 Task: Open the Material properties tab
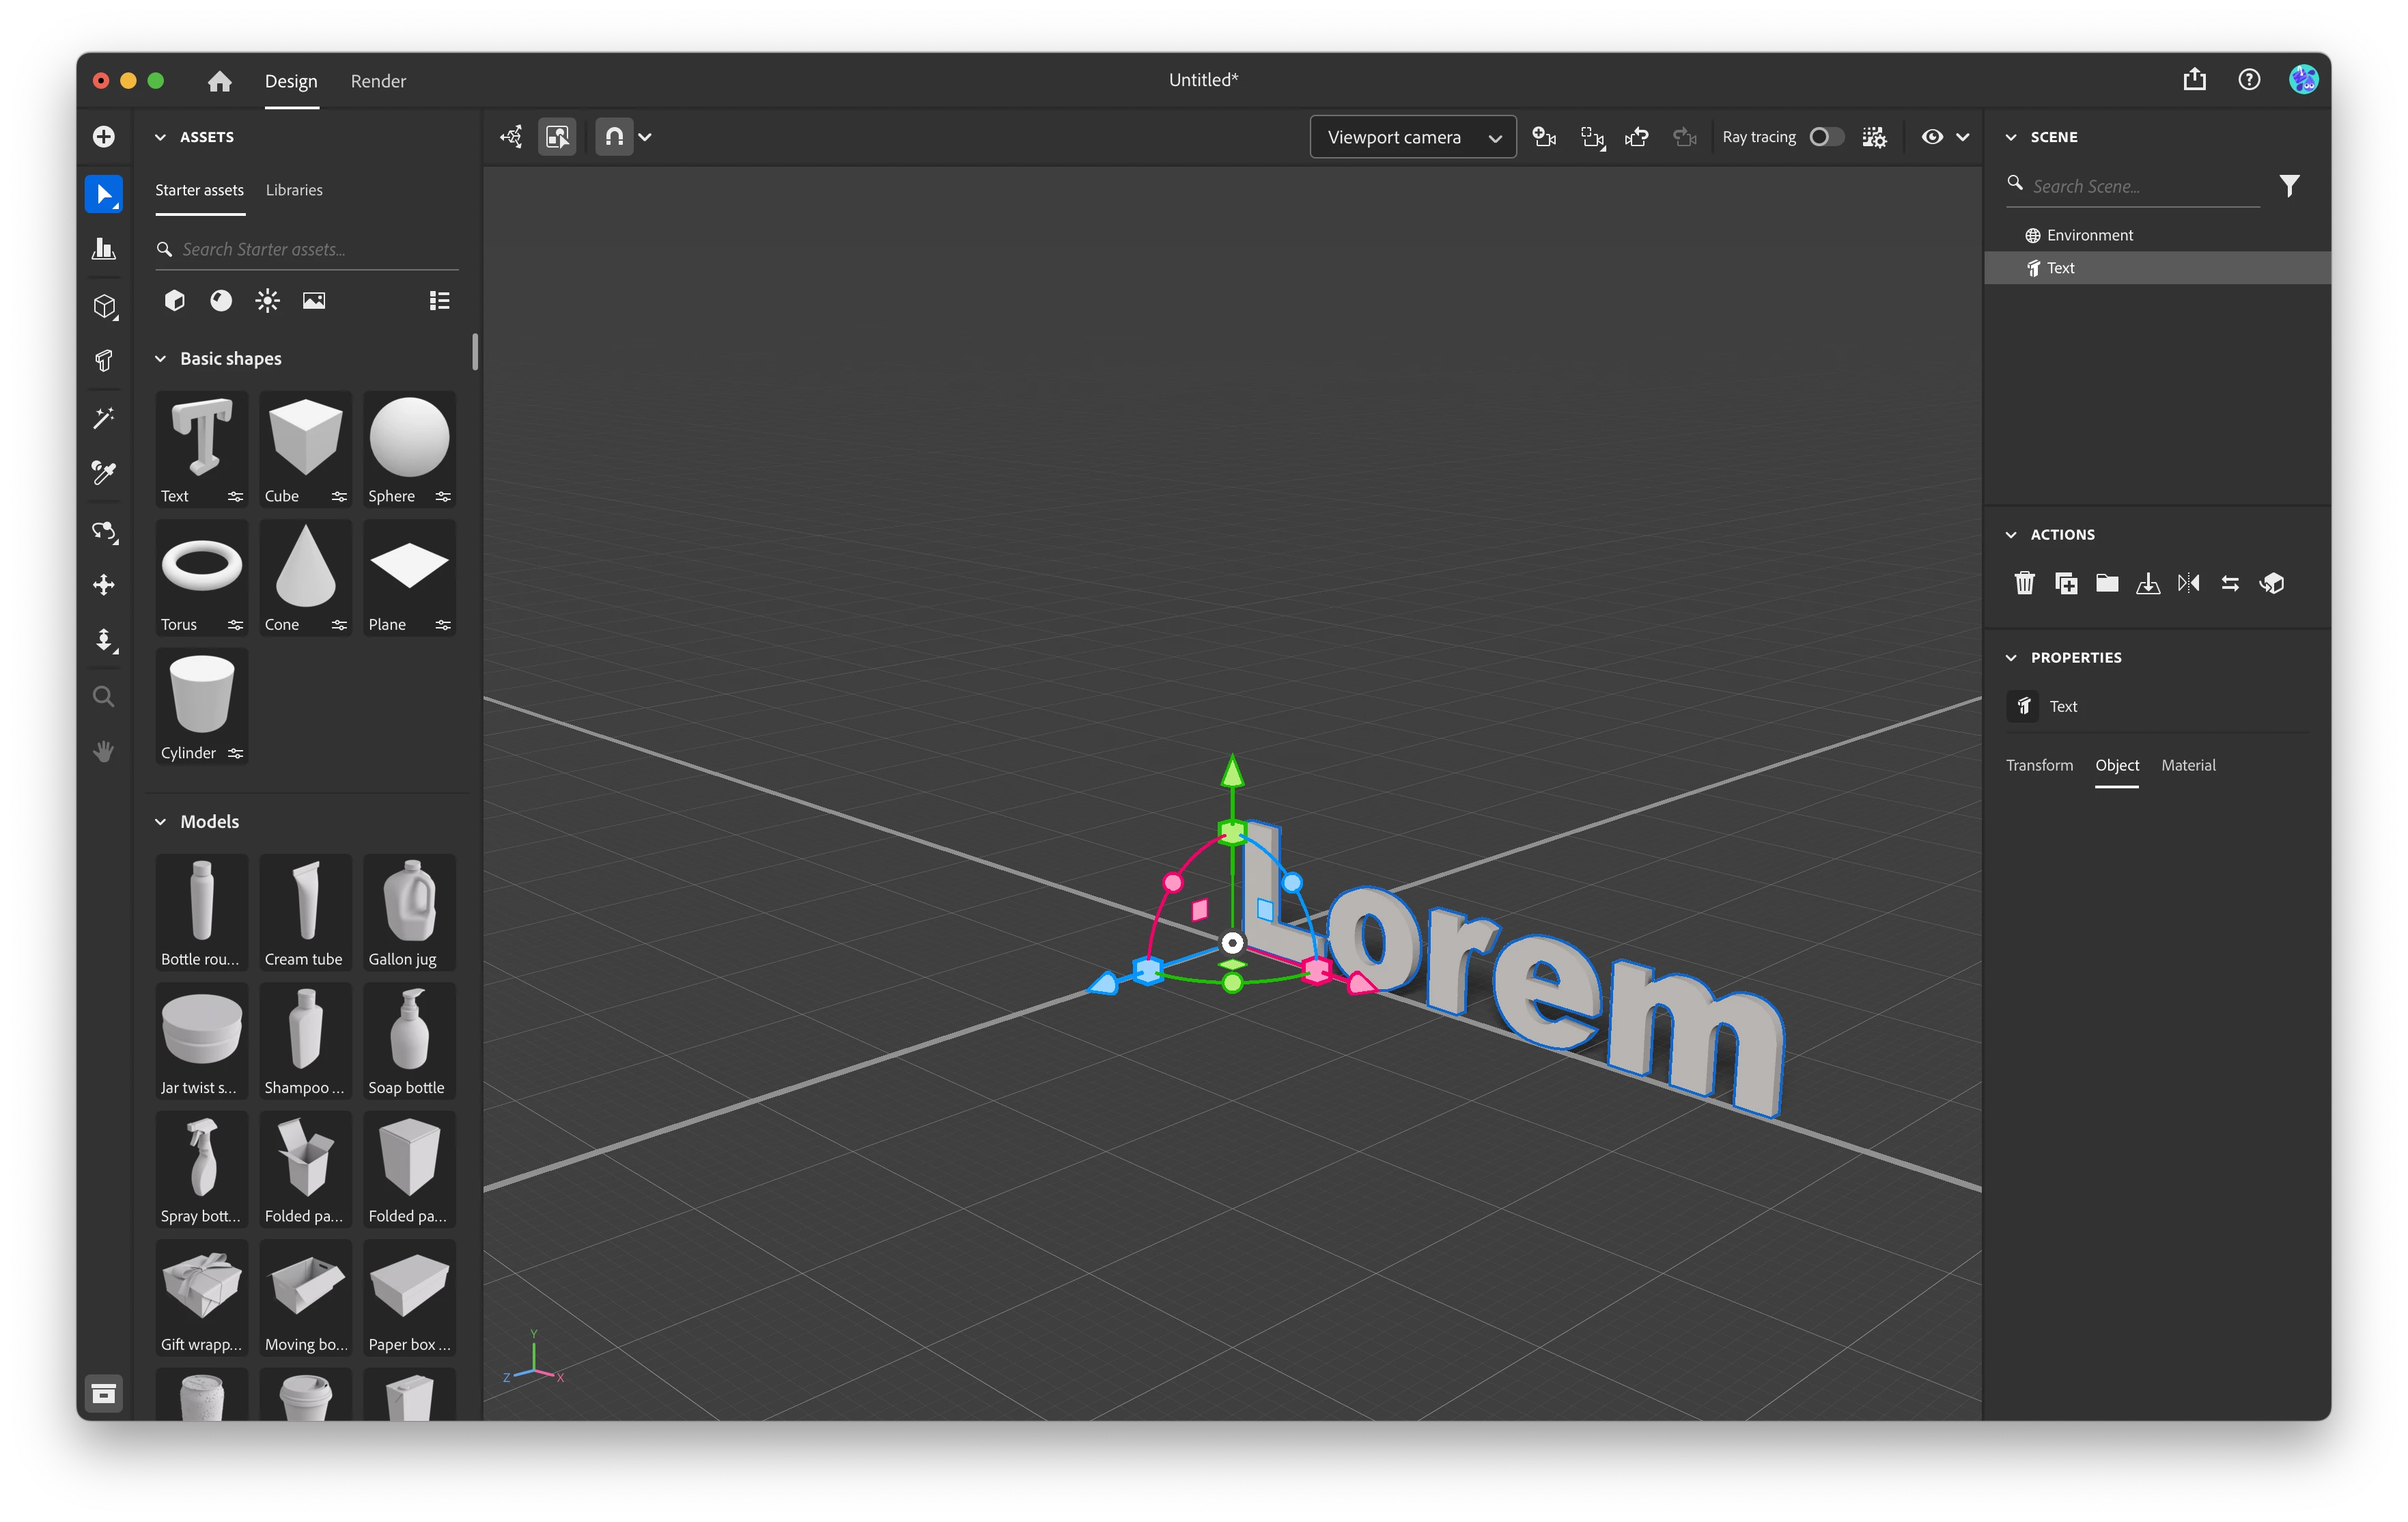(x=2187, y=765)
